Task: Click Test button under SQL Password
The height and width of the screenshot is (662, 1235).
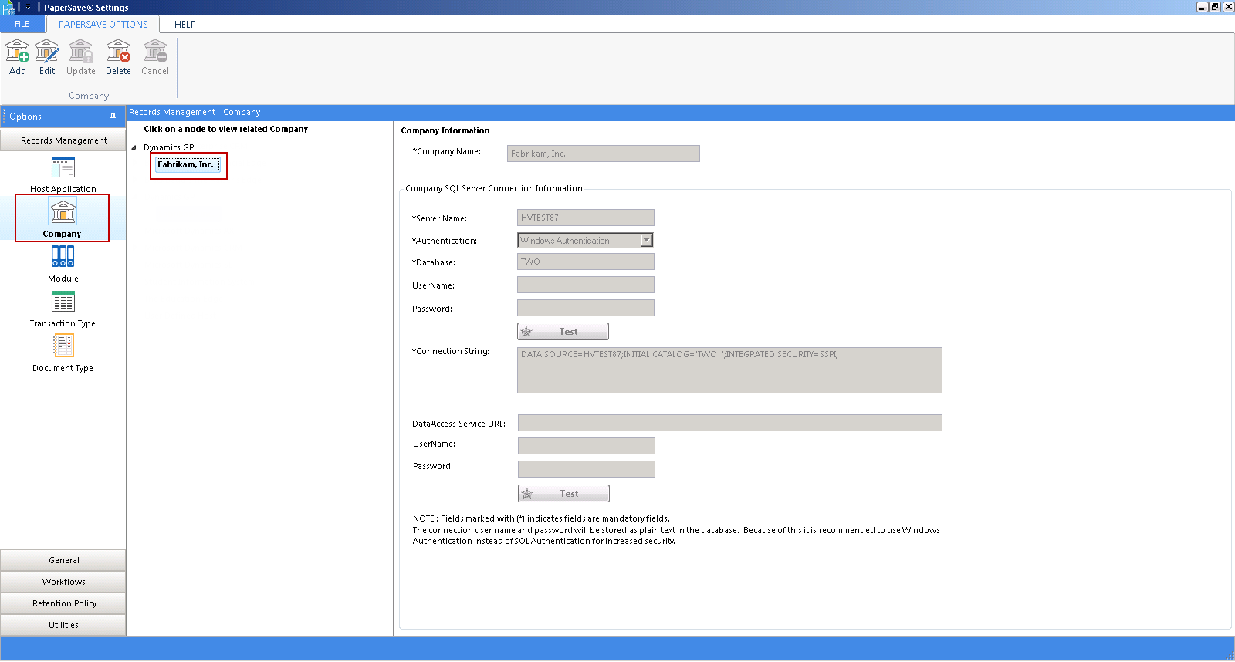Action: 563,332
